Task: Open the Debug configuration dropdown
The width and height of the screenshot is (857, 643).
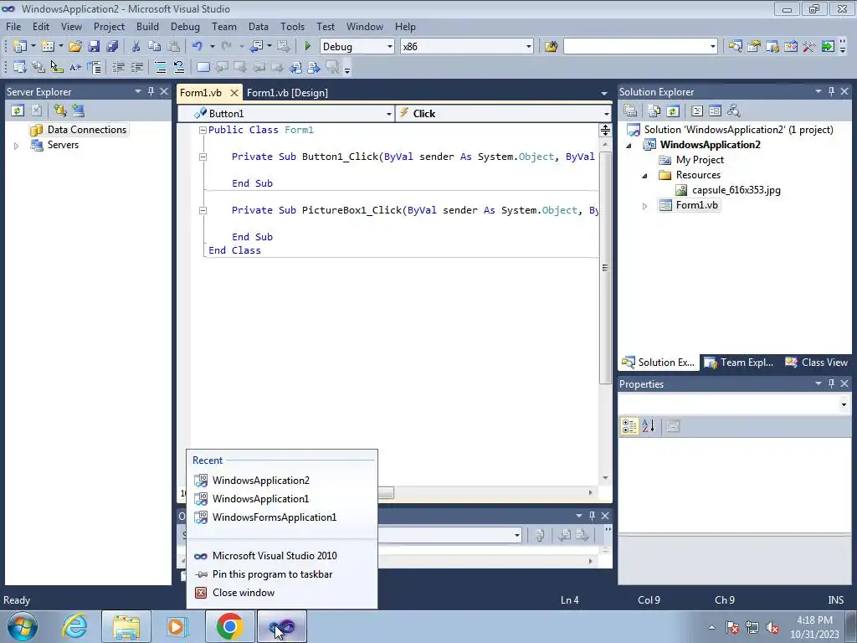Action: pyautogui.click(x=390, y=47)
